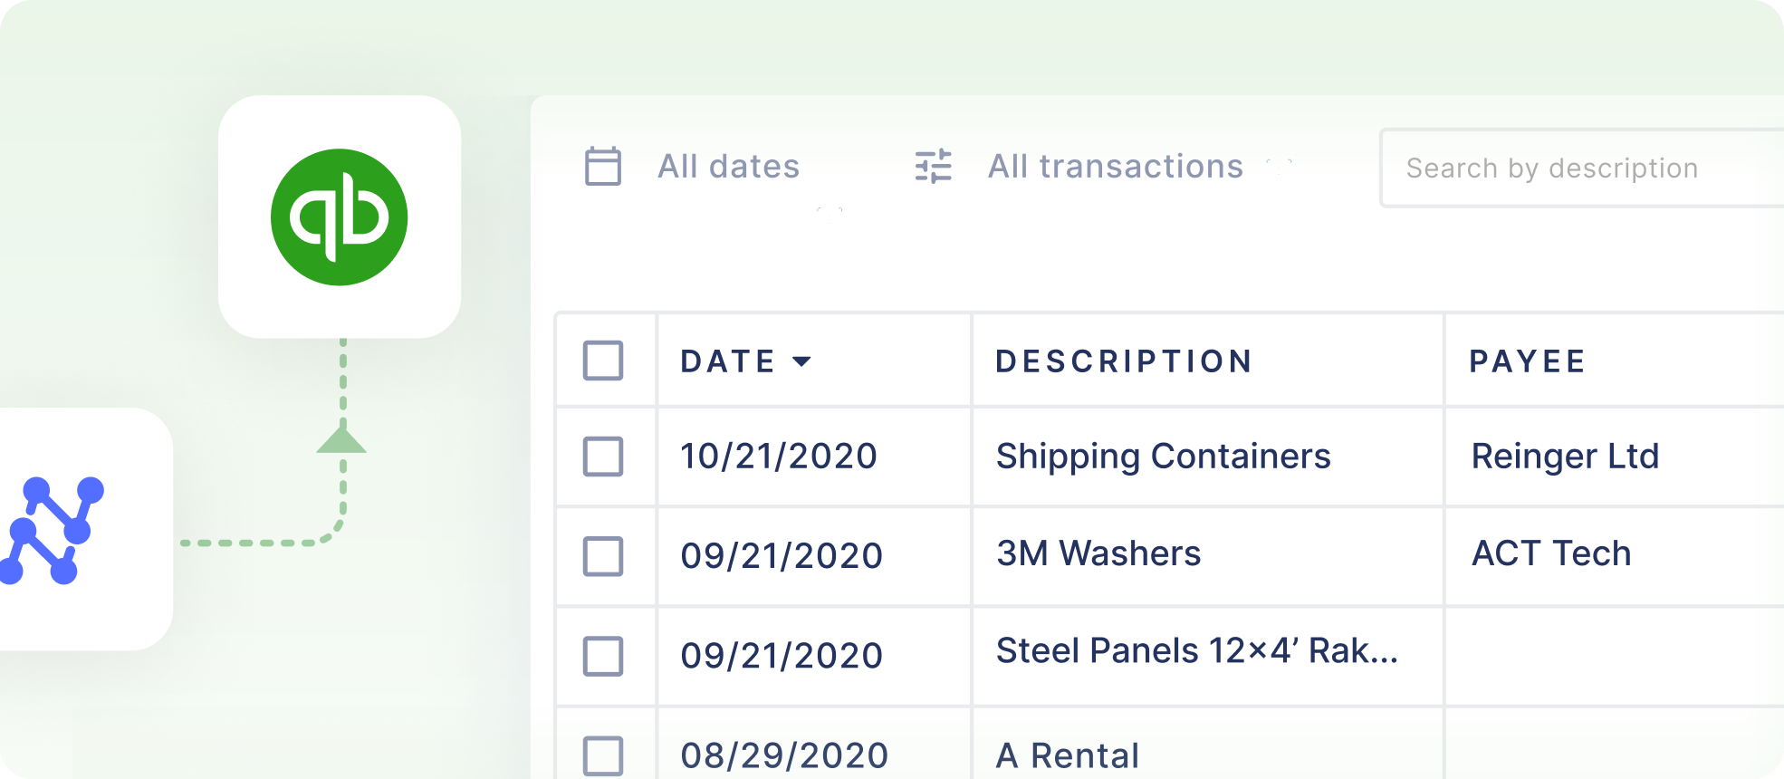Expand the All transactions filter dropdown
This screenshot has width=1784, height=779.
pos(1116,167)
